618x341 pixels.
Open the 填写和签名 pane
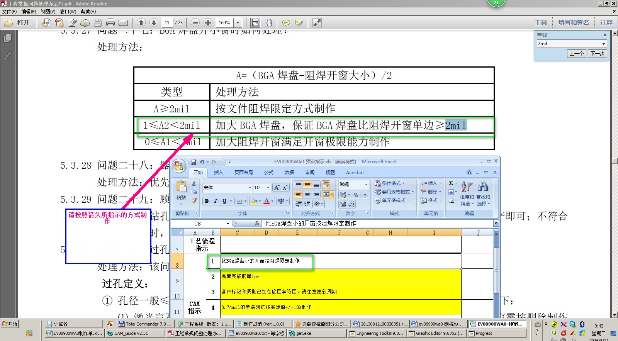tap(574, 23)
